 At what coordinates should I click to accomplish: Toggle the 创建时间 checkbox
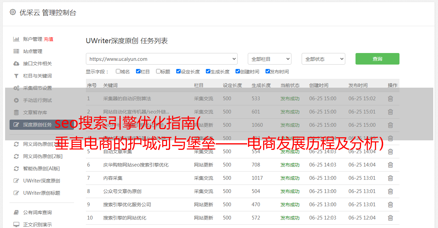238,71
